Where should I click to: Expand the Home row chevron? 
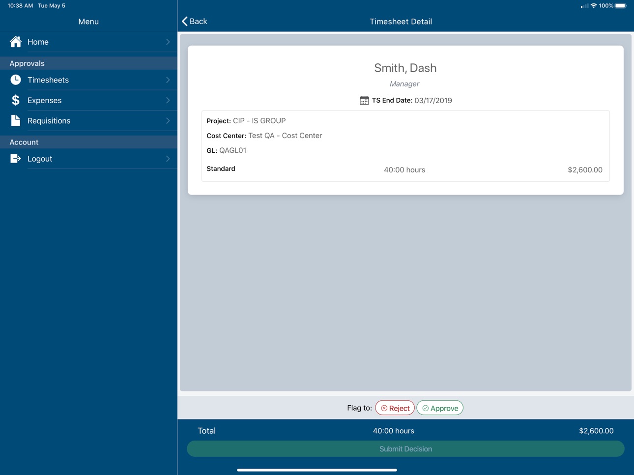(x=168, y=42)
